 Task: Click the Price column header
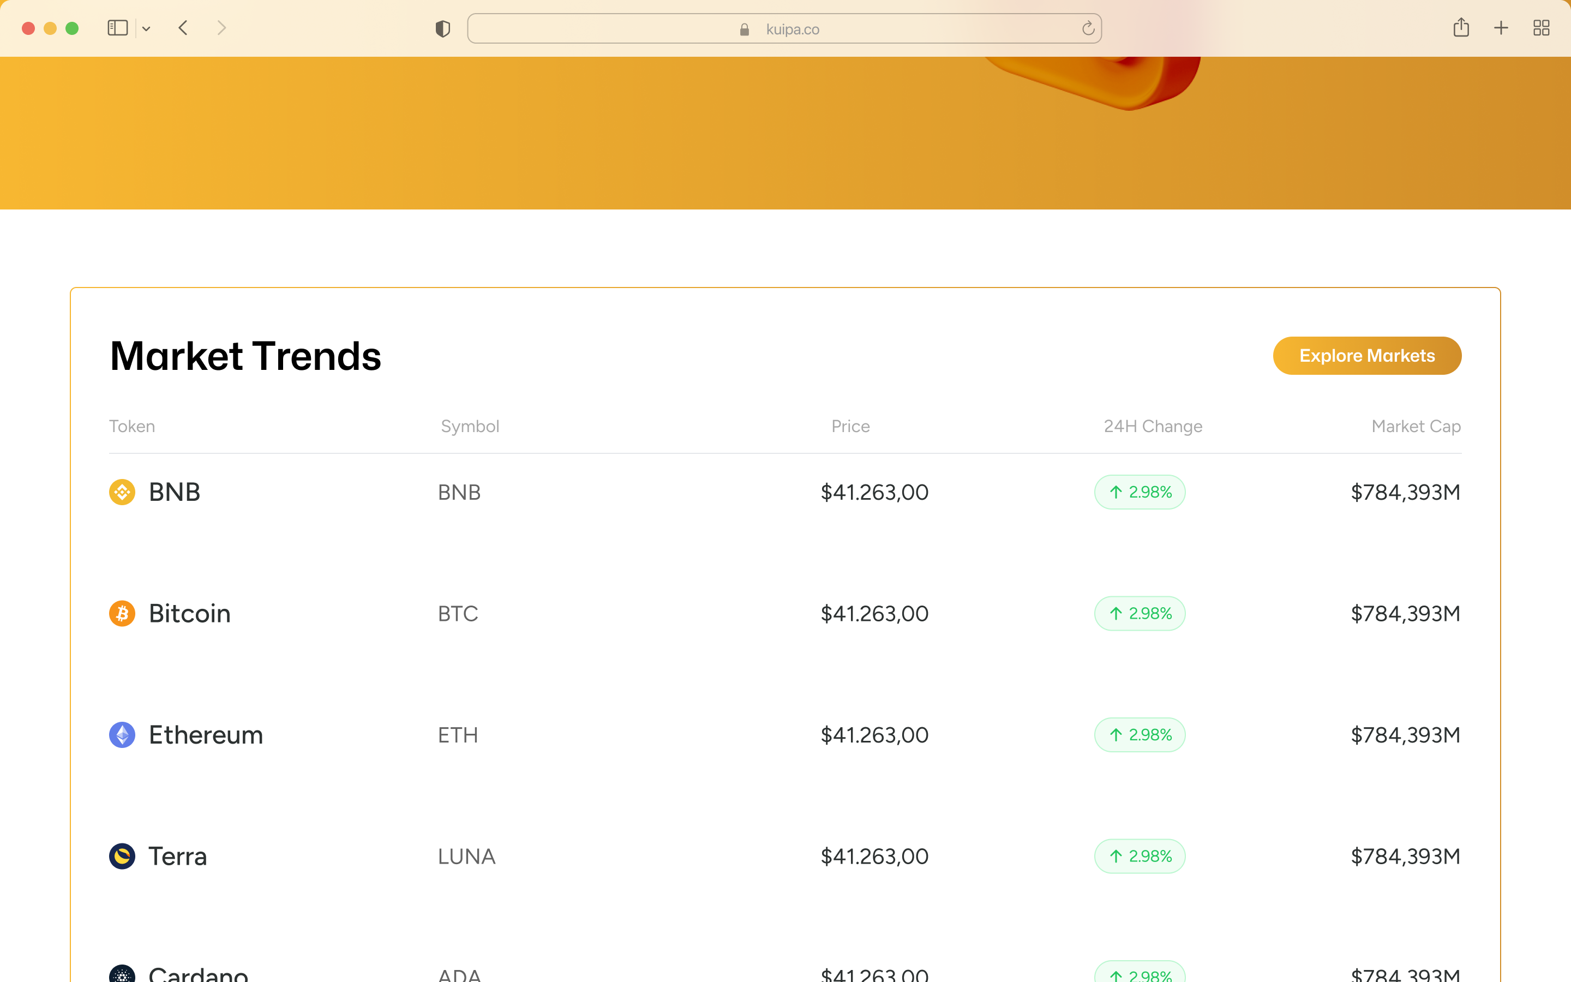[850, 426]
